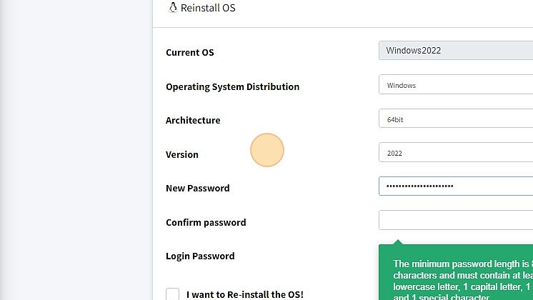
Task: Click the 'Login Password' label
Action: click(x=200, y=256)
